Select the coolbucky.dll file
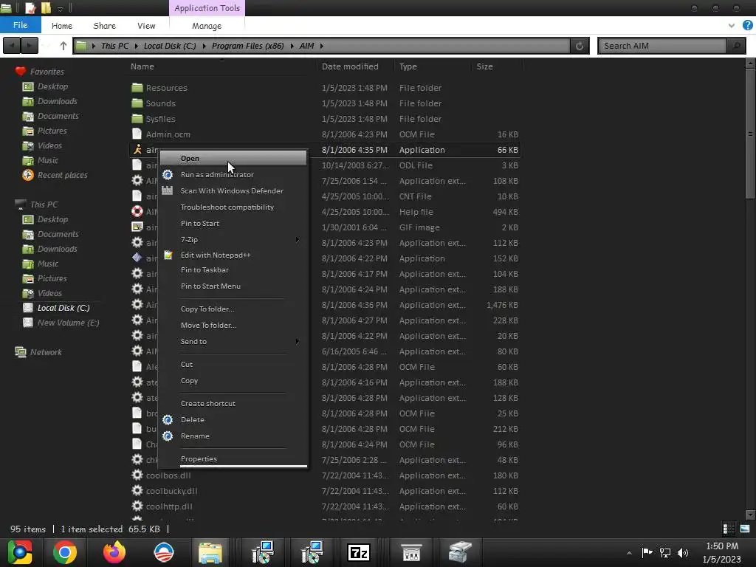Screen dimensions: 756x567 [x=171, y=491]
